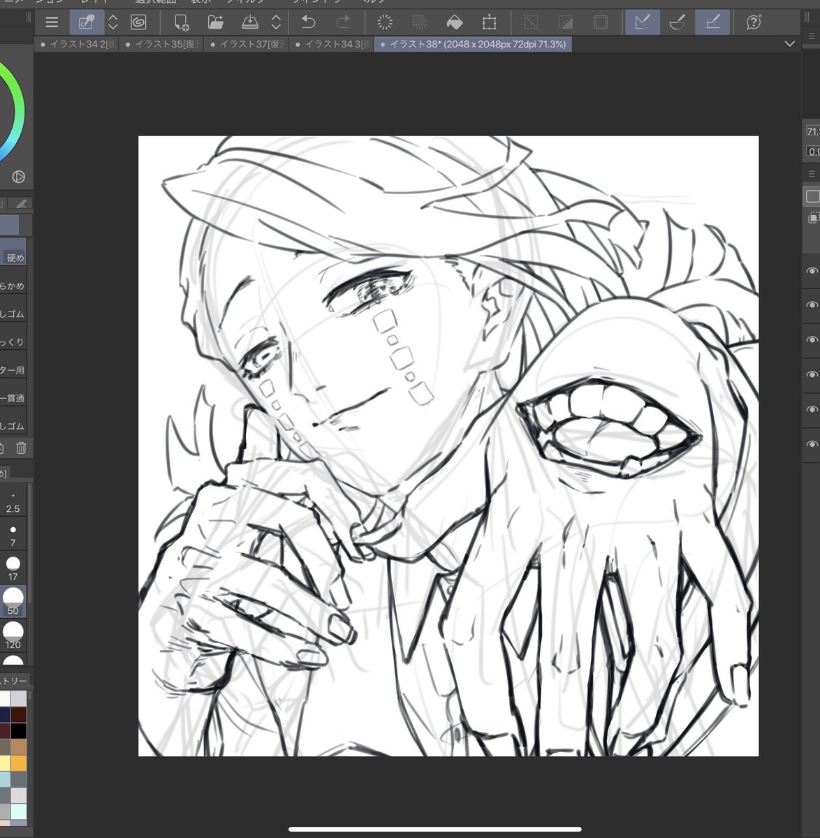Open the hamburger main menu
820x838 pixels.
pos(52,22)
